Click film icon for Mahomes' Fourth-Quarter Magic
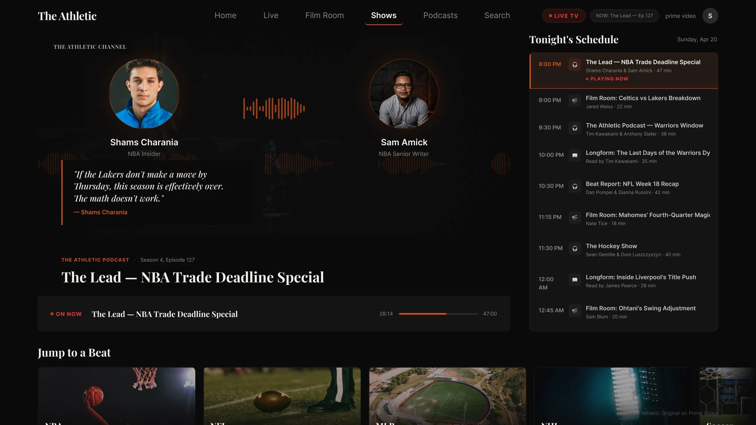 click(x=575, y=217)
